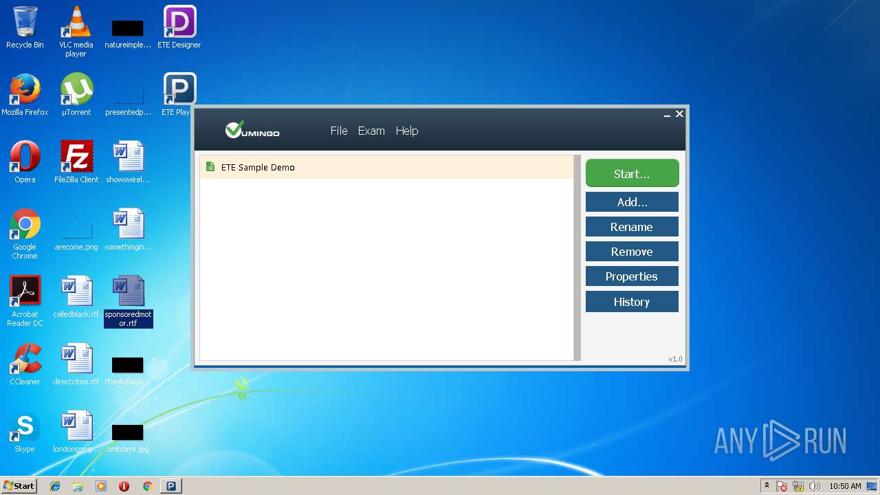Select the sponsoredmotor.rtf file icon
The image size is (880, 495).
(x=129, y=301)
